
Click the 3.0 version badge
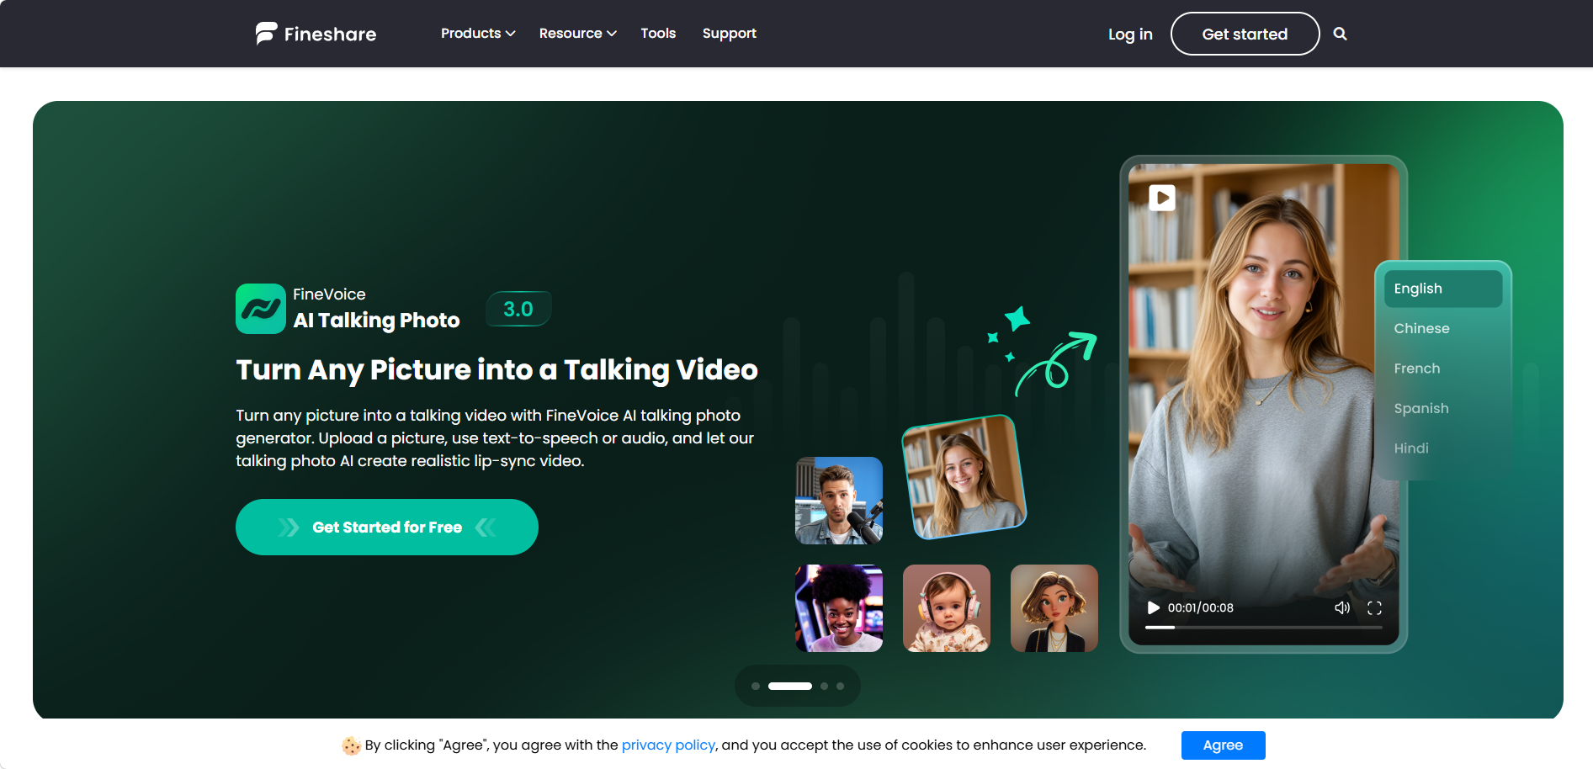[518, 309]
